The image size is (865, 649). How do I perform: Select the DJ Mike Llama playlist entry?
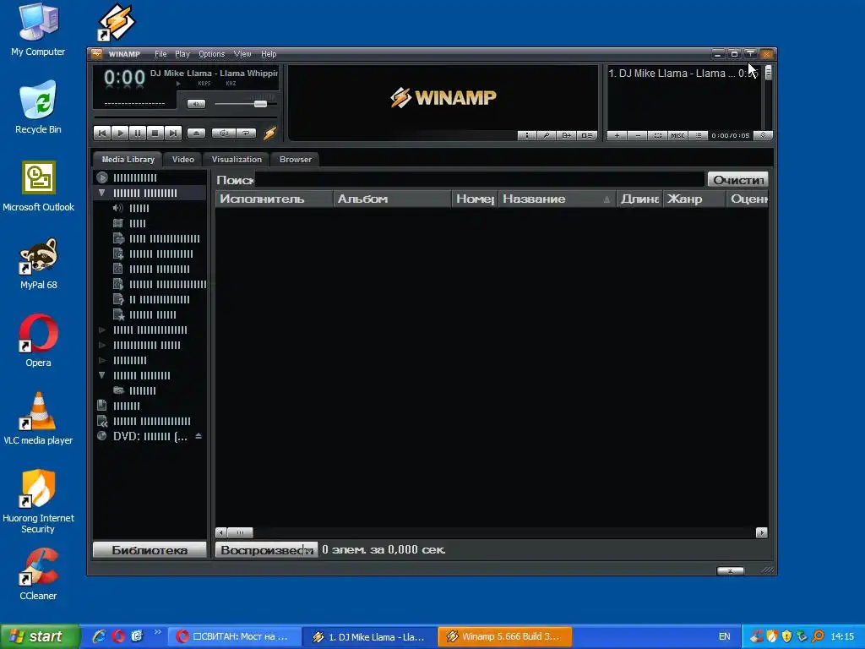pyautogui.click(x=684, y=73)
